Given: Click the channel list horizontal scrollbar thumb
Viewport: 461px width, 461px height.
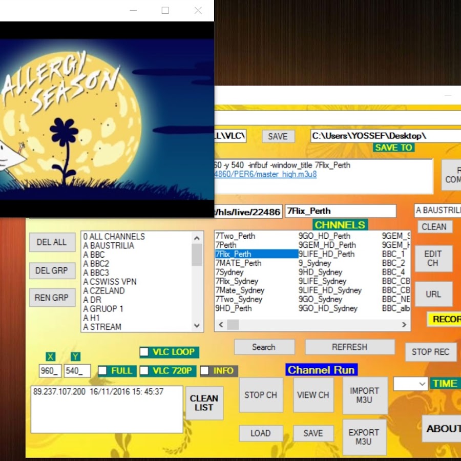Looking at the screenshot, I should pos(233,325).
